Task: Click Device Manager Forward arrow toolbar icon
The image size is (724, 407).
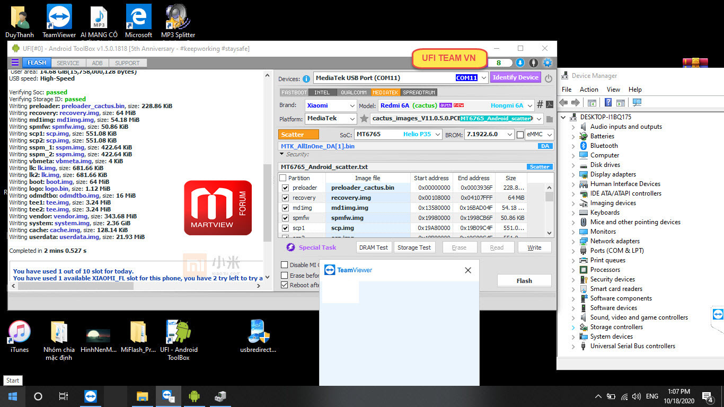Action: pos(576,102)
